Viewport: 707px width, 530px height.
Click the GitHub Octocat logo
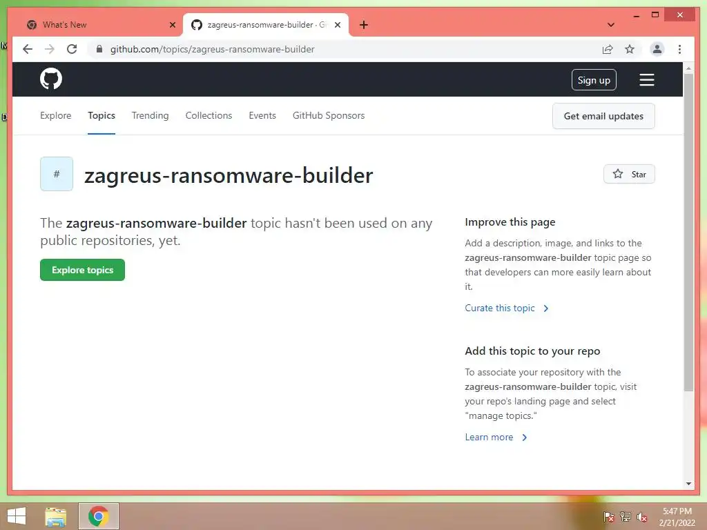pyautogui.click(x=51, y=79)
